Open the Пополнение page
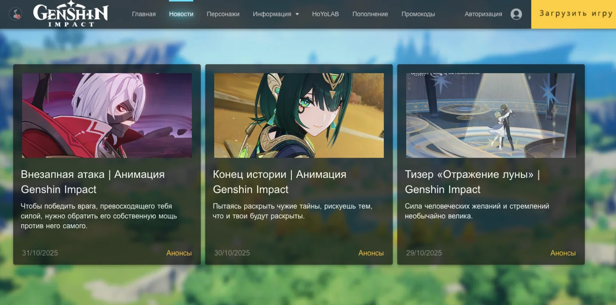Viewport: 616px width, 305px height. pos(370,14)
